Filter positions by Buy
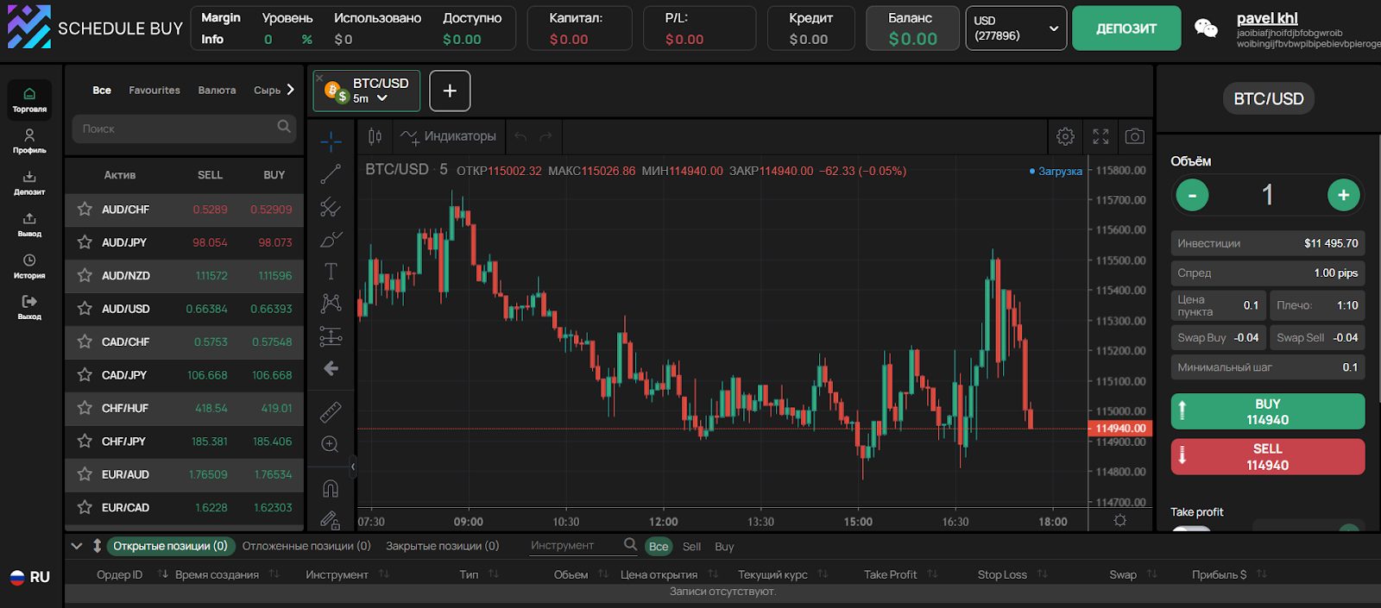The height and width of the screenshot is (608, 1381). click(x=724, y=547)
